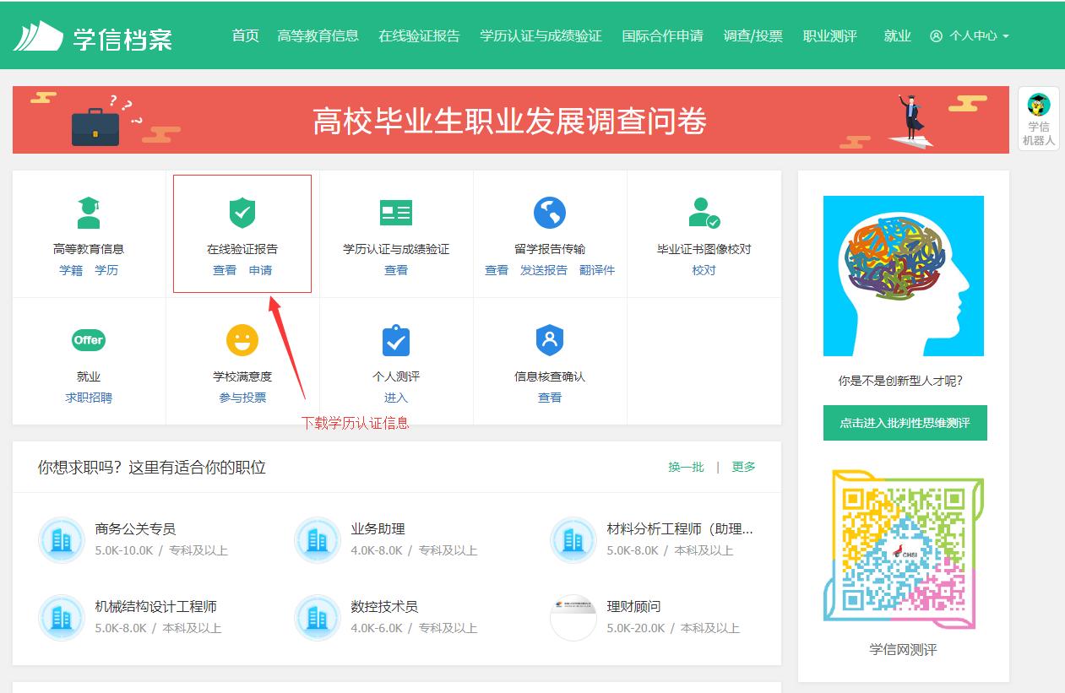Select the blue checkmark icon for 个人测评

click(396, 339)
